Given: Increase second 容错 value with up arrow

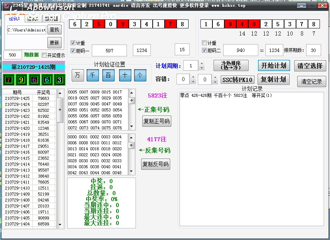Looking at the screenshot, I should click(215, 77).
